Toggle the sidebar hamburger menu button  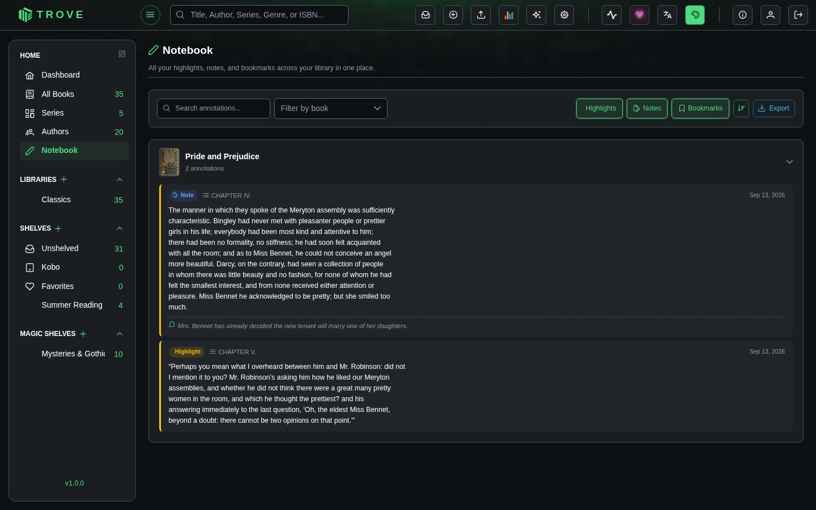coord(150,15)
